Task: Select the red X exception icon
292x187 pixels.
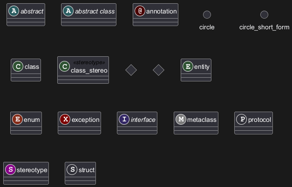Action: (65, 120)
